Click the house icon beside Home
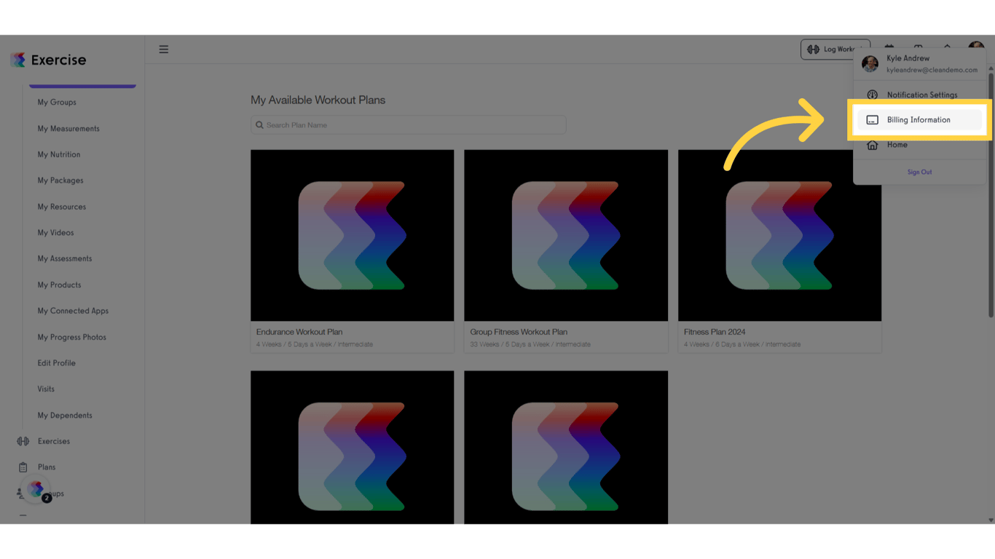The width and height of the screenshot is (995, 559). point(872,145)
